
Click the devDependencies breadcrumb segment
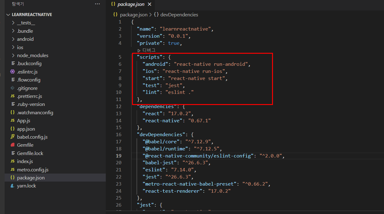179,15
